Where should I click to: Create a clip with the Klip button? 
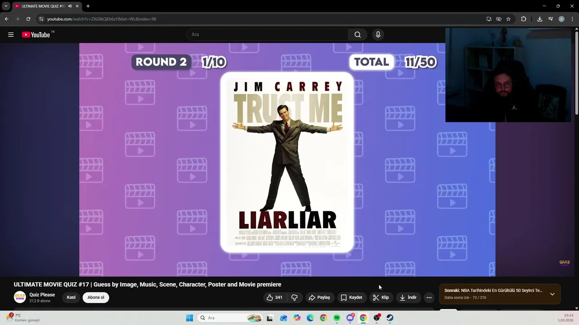(x=381, y=297)
